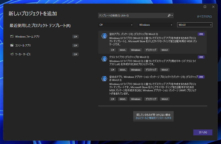The width and height of the screenshot is (221, 144).
Task: Maximize the add project dialog
Action: click(x=205, y=7)
